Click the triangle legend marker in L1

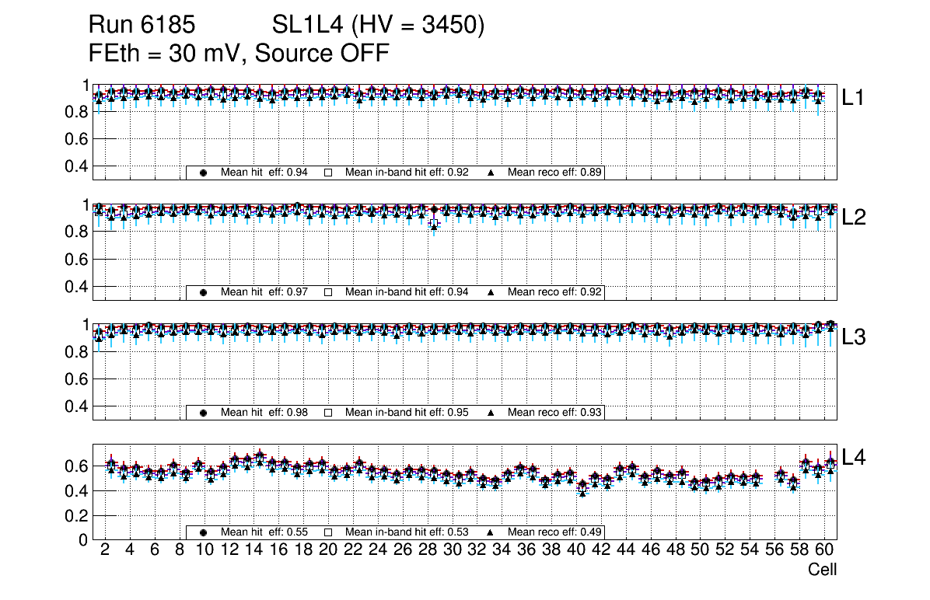coord(491,173)
